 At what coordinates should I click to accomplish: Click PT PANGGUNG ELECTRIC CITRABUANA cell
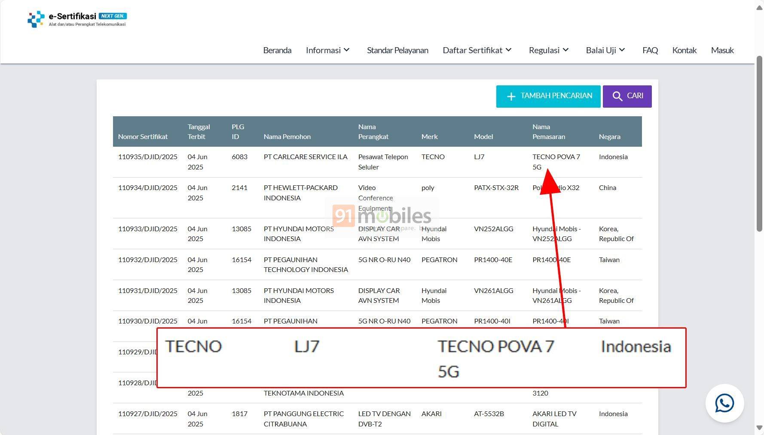coord(303,419)
